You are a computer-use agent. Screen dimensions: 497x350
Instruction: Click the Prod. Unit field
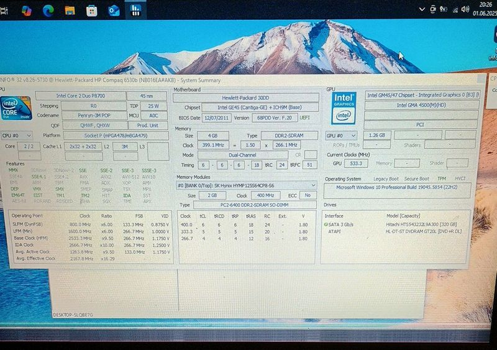148,126
